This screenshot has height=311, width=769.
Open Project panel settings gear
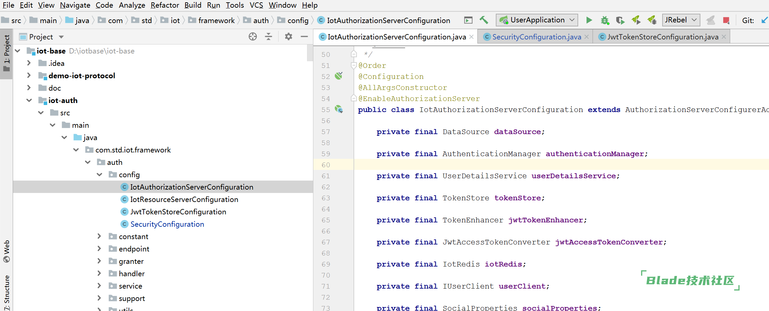pyautogui.click(x=289, y=36)
